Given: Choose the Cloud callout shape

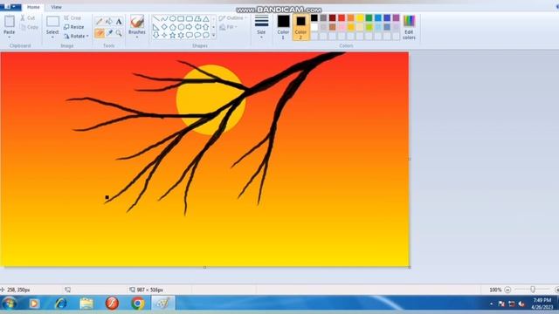Looking at the screenshot, I should [x=206, y=35].
